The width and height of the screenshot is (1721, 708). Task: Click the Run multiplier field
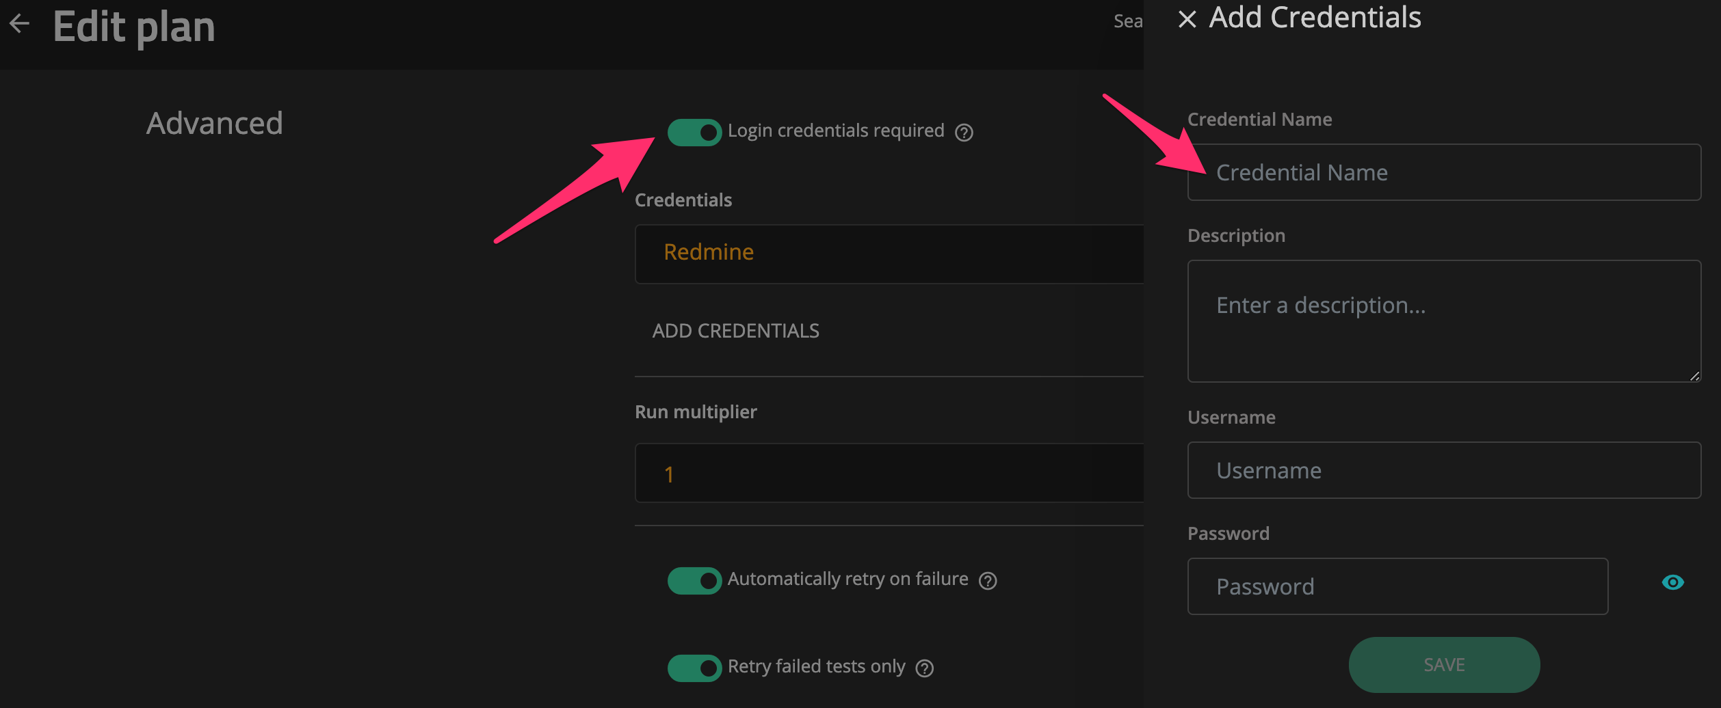(x=889, y=473)
